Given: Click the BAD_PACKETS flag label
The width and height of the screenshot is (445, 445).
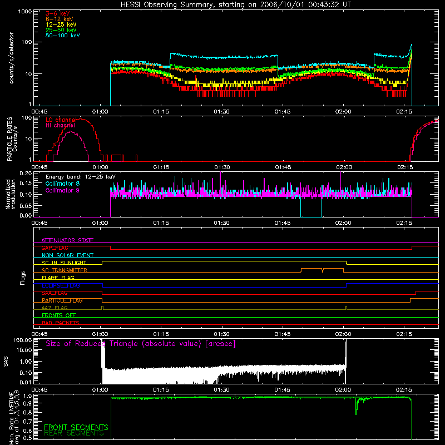Looking at the screenshot, I should click(61, 323).
